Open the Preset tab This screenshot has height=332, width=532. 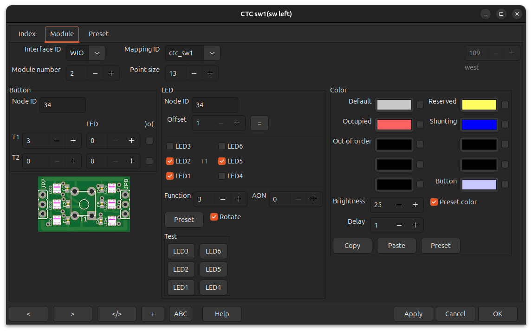click(x=98, y=34)
